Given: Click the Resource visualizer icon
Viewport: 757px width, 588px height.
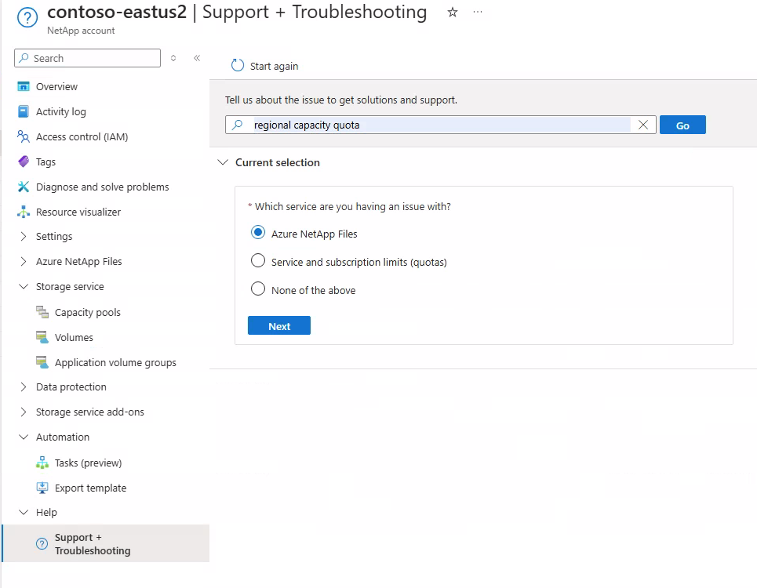Looking at the screenshot, I should [24, 212].
